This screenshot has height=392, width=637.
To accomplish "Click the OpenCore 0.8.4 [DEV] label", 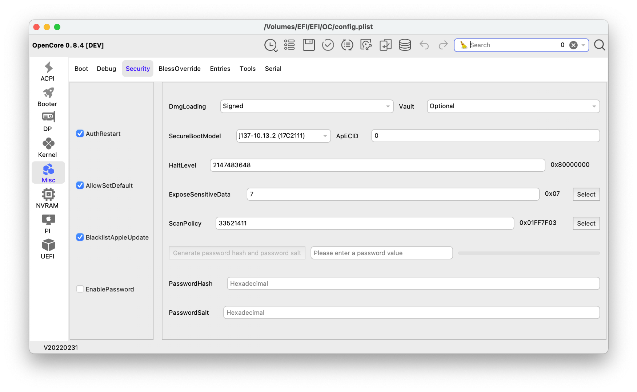I will (x=68, y=45).
